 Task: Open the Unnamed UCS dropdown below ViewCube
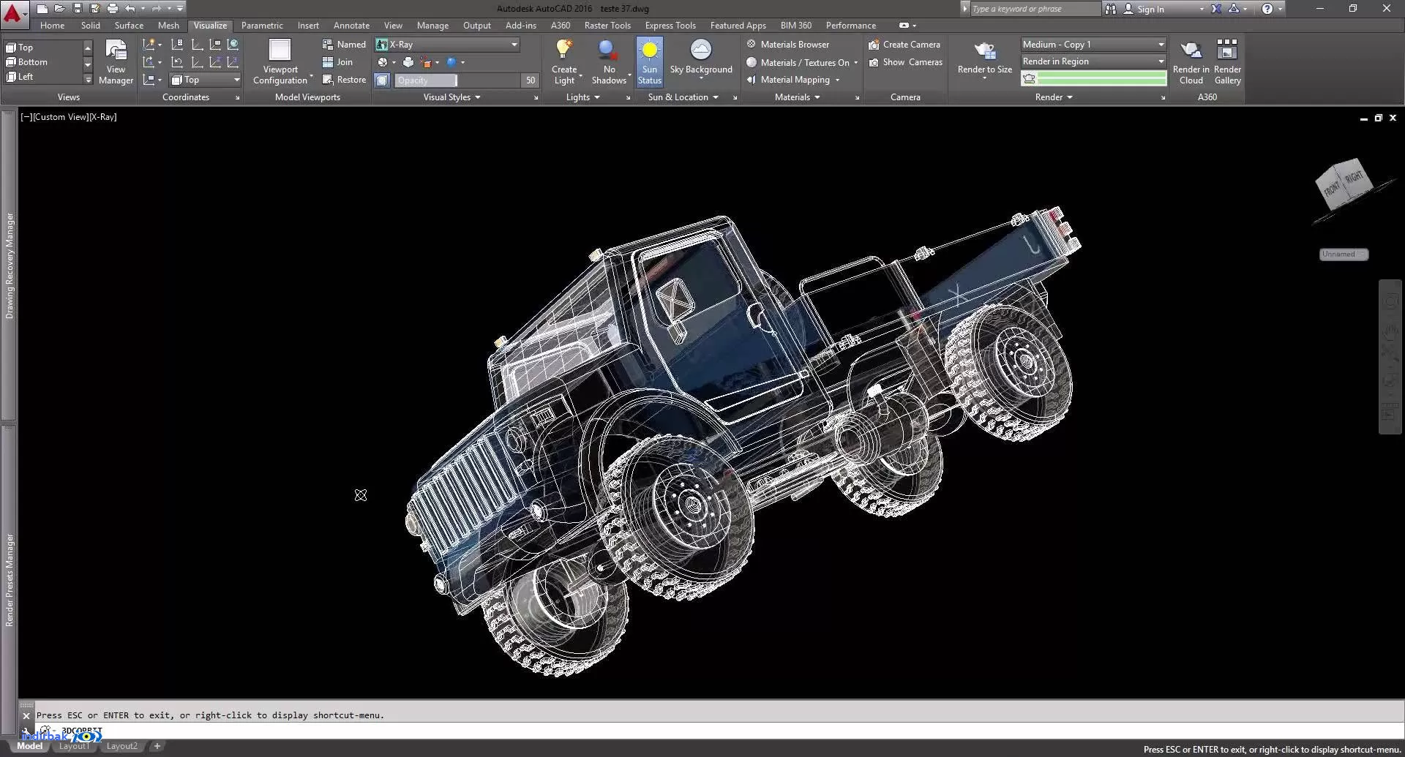[1344, 254]
